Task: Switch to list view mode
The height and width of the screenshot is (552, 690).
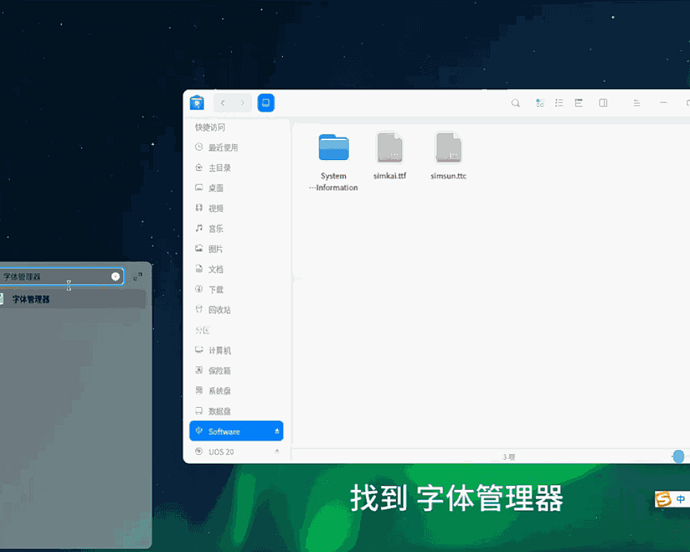Action: (x=559, y=103)
